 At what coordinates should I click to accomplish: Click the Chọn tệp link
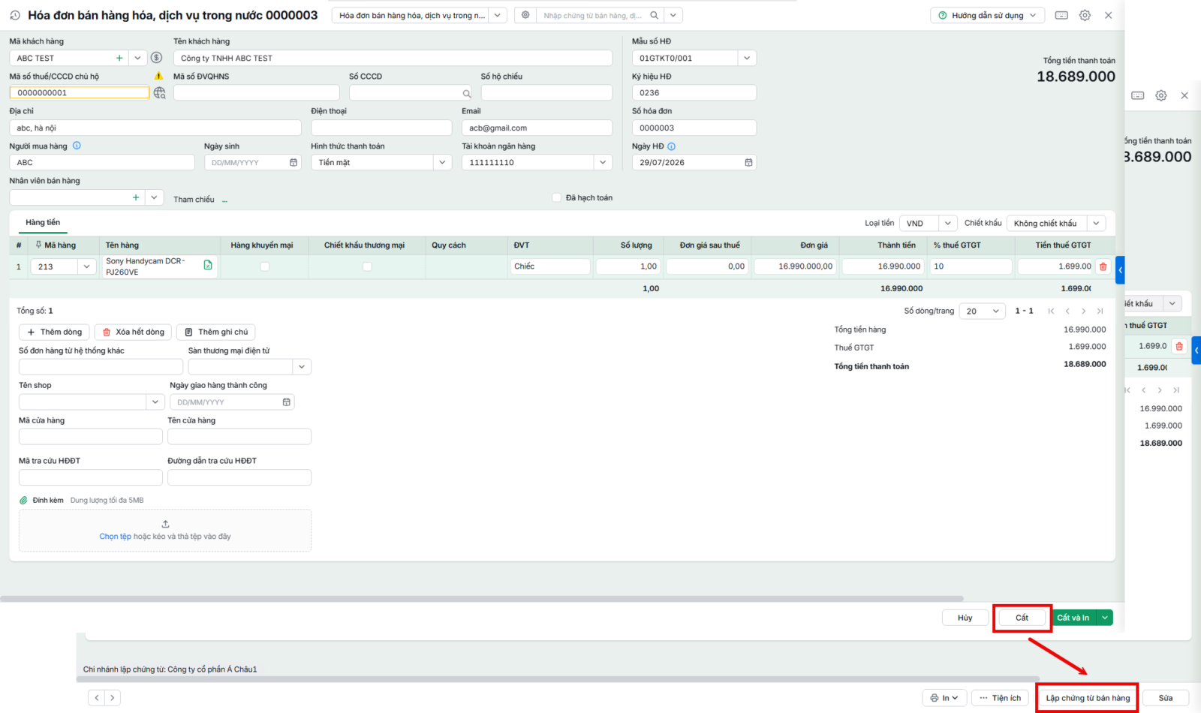click(x=115, y=537)
